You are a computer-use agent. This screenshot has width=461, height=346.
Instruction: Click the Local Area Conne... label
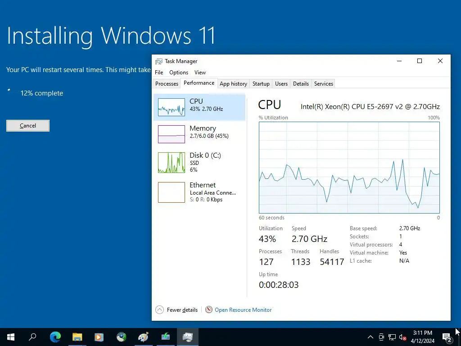pos(213,193)
